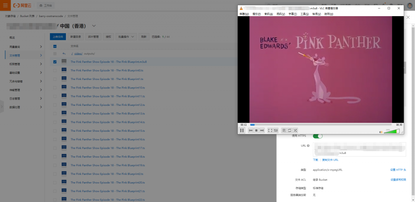Image resolution: width=415 pixels, height=202 pixels.
Task: Click file icon of Pink Blueprint2.ts
Action: click(64, 174)
